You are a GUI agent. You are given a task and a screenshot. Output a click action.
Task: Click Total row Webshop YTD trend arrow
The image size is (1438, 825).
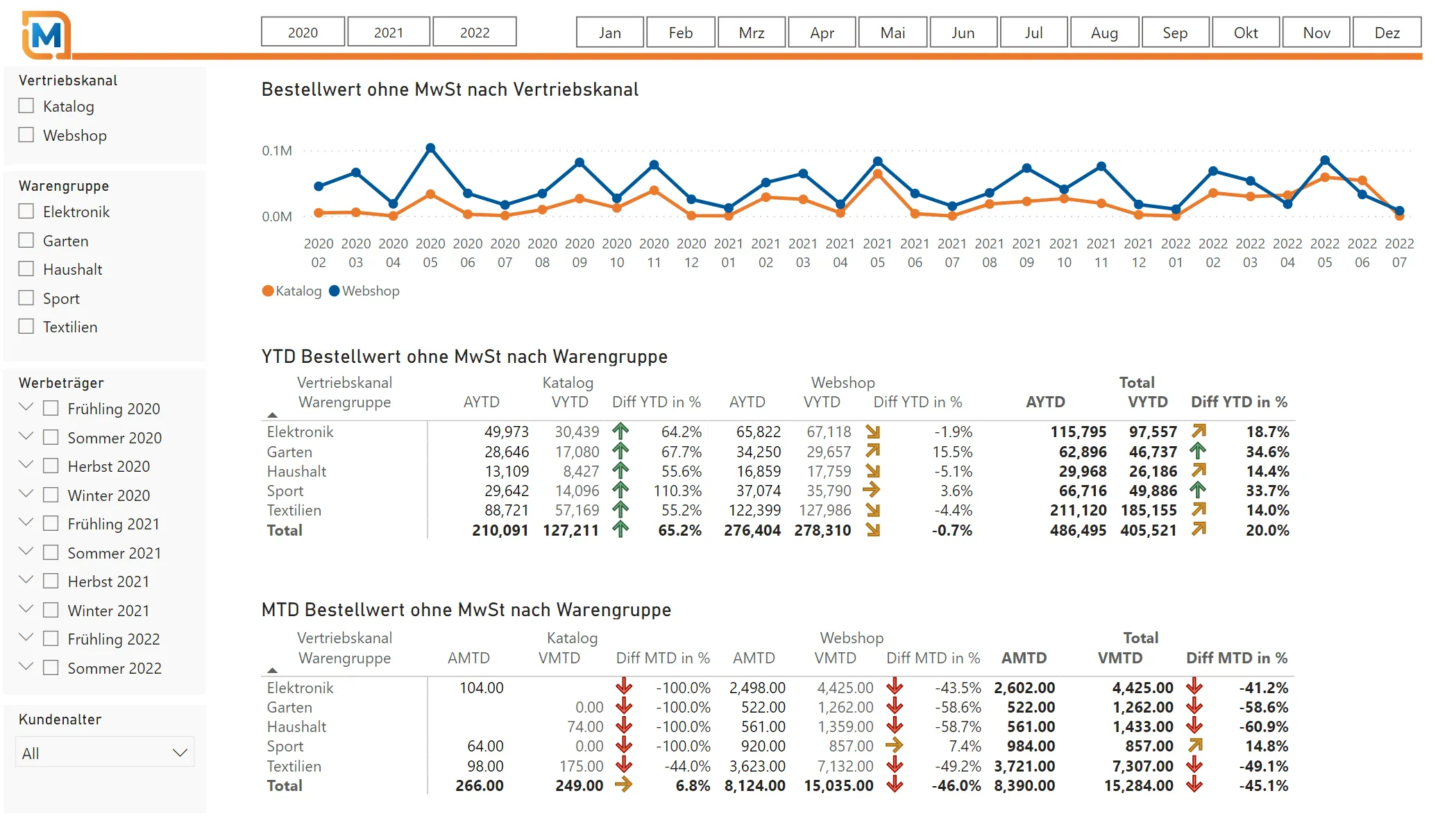click(x=872, y=529)
